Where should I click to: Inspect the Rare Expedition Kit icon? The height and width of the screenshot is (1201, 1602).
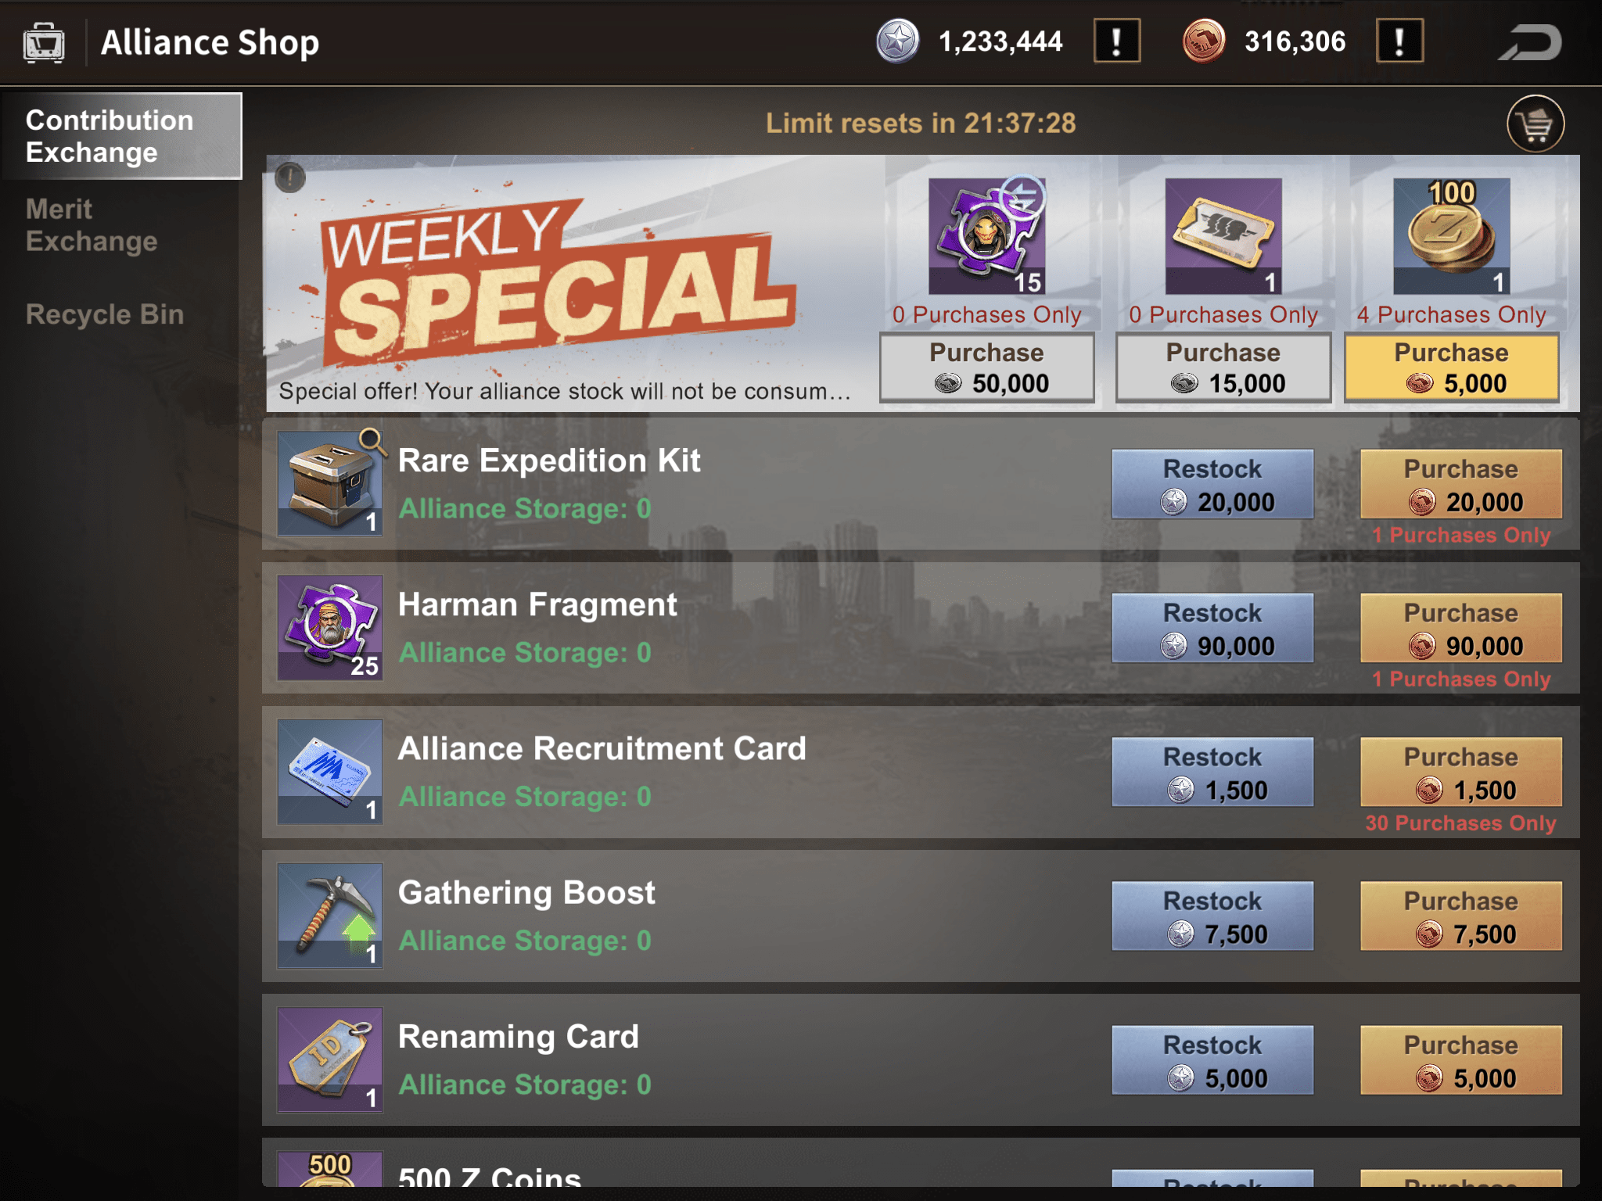330,483
